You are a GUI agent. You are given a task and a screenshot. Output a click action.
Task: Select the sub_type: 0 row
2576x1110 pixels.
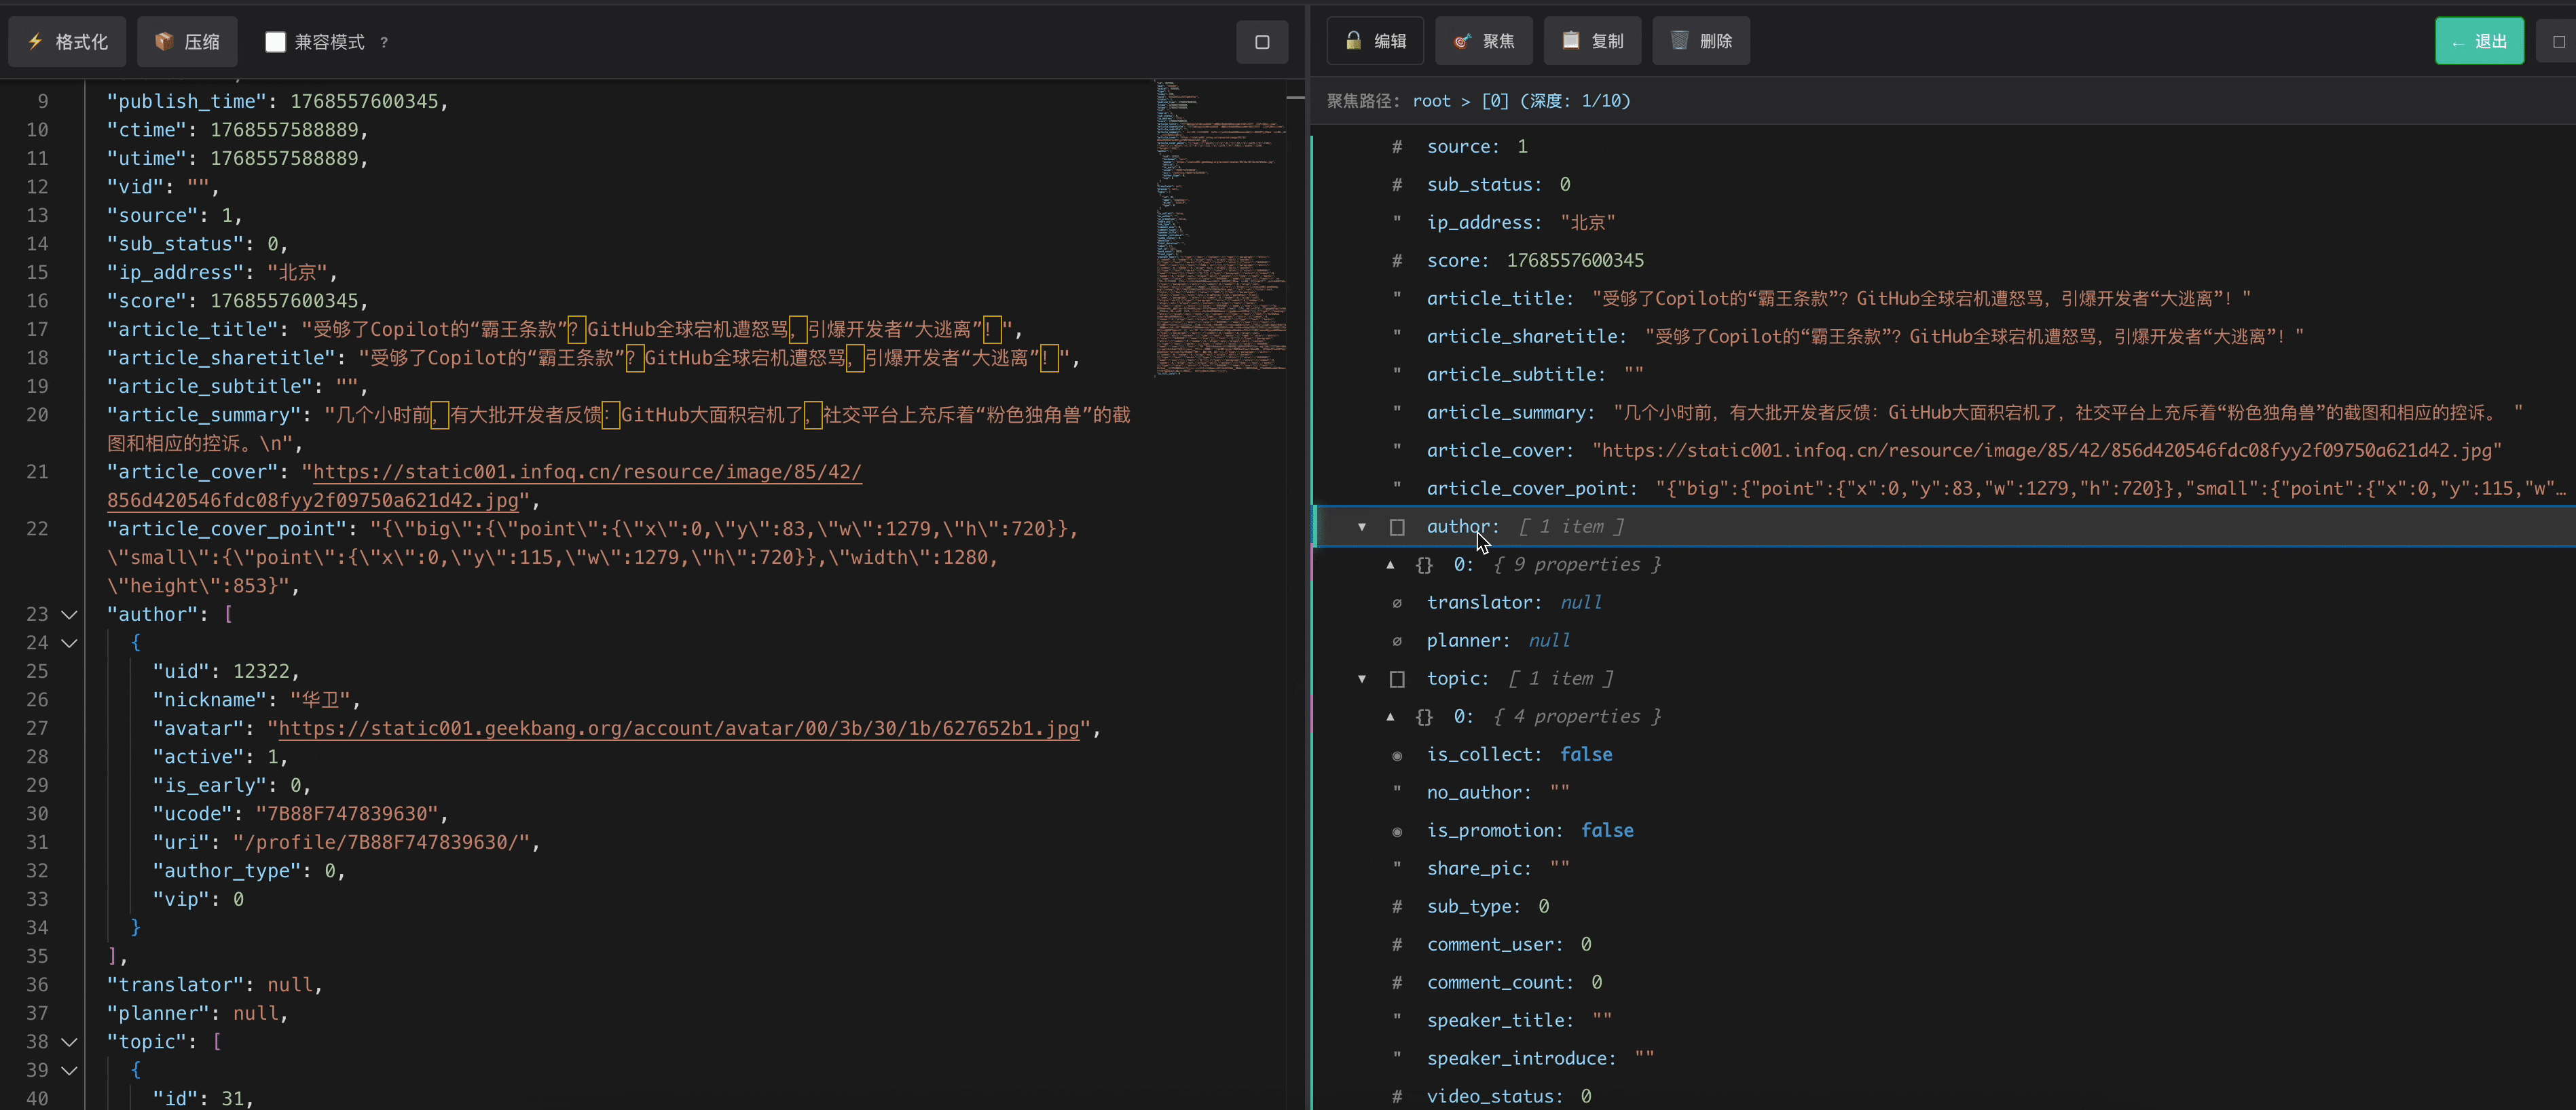pyautogui.click(x=1944, y=906)
